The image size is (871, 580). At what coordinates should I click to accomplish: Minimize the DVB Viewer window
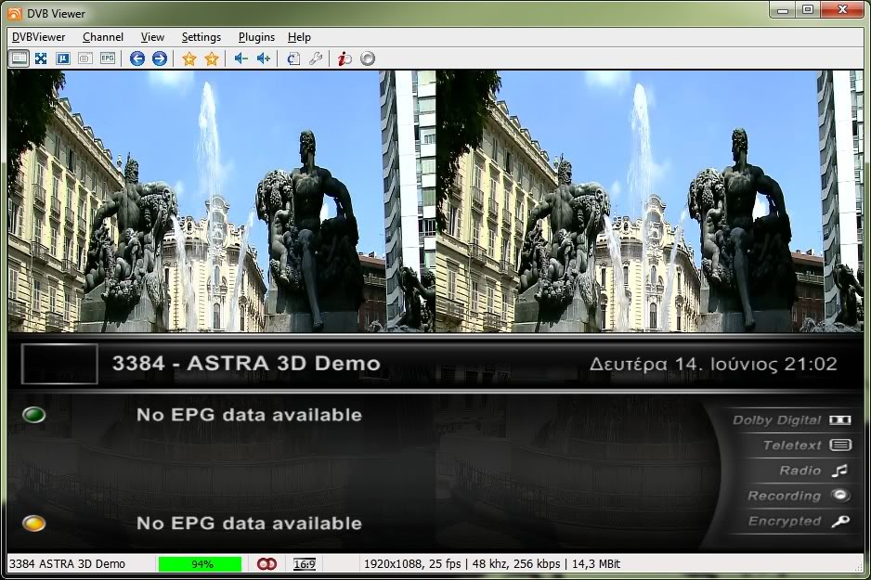pyautogui.click(x=783, y=9)
